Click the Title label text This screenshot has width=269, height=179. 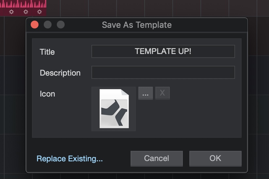point(47,52)
